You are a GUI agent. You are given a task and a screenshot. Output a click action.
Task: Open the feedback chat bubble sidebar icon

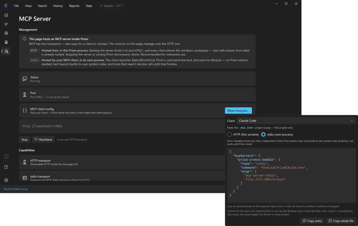6,156
